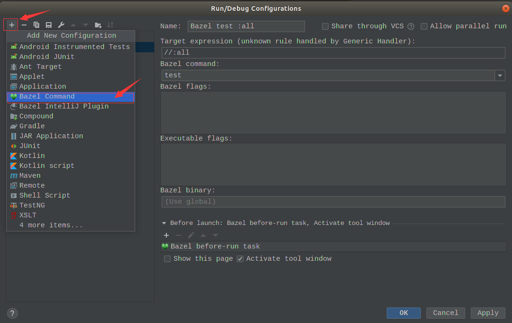Enable the Share through VCS checkbox
Screen dimensions: 512x323
(x=325, y=26)
